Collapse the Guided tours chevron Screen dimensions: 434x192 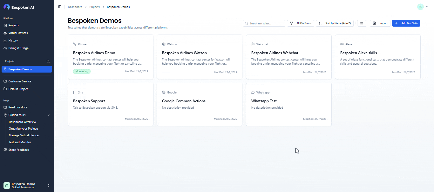point(49,115)
